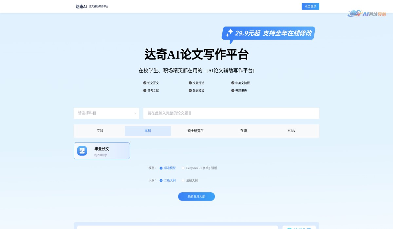This screenshot has width=393, height=229.
Task: Click the checkmark icon beside 文献综述
Action: [190, 83]
